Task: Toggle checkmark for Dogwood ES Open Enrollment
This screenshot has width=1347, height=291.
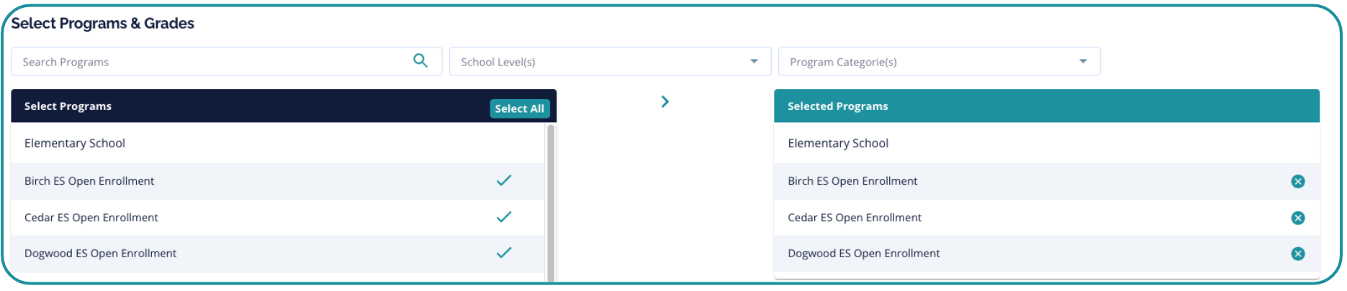Action: coord(504,253)
